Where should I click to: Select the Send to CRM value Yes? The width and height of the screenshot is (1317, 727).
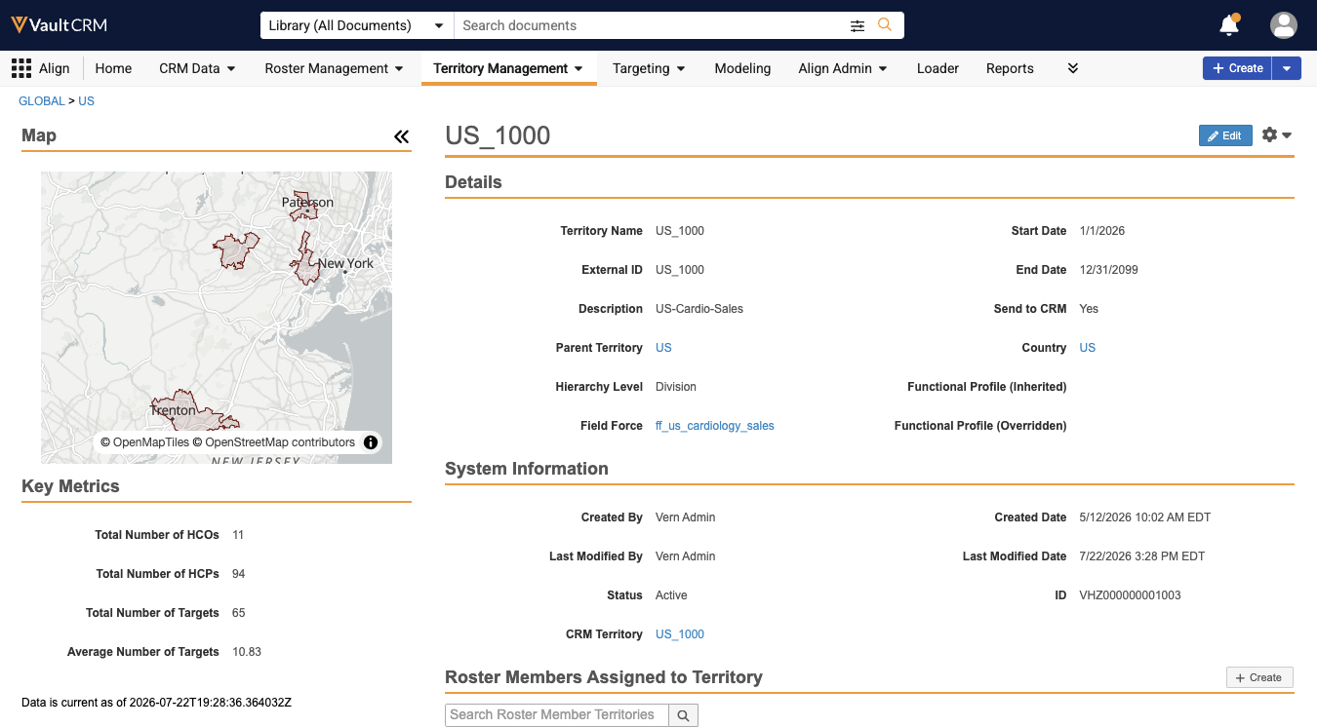click(1089, 309)
